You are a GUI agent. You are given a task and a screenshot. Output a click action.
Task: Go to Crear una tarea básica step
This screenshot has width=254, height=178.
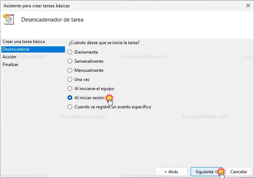23,42
